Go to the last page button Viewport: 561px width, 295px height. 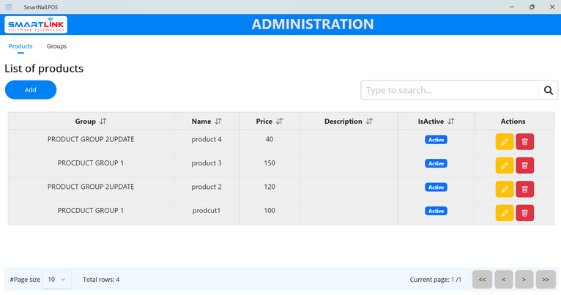(546, 280)
